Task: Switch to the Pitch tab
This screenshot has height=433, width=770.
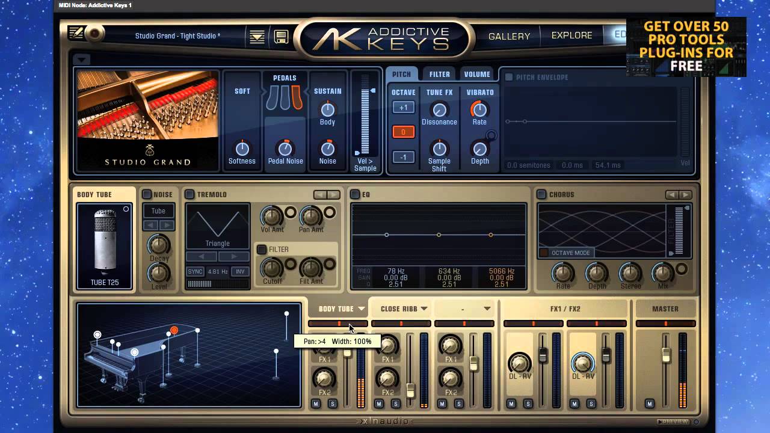Action: pyautogui.click(x=401, y=74)
